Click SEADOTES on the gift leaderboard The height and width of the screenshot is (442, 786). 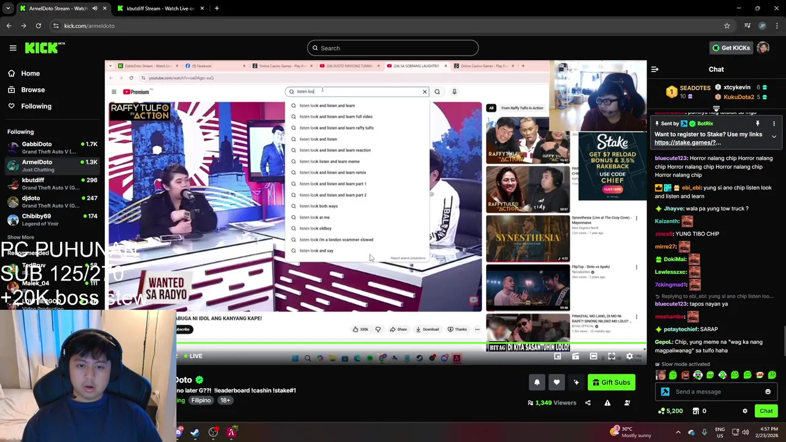coord(695,88)
